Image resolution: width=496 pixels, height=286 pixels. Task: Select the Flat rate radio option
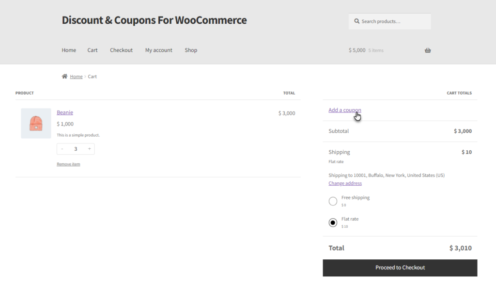[333, 222]
